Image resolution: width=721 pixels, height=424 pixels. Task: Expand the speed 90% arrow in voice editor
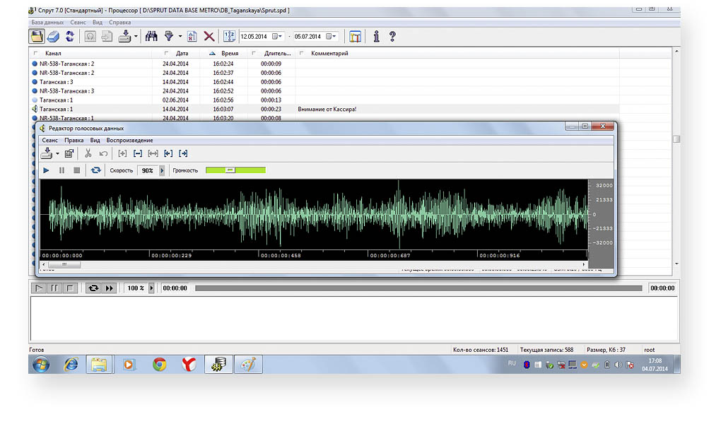click(162, 170)
